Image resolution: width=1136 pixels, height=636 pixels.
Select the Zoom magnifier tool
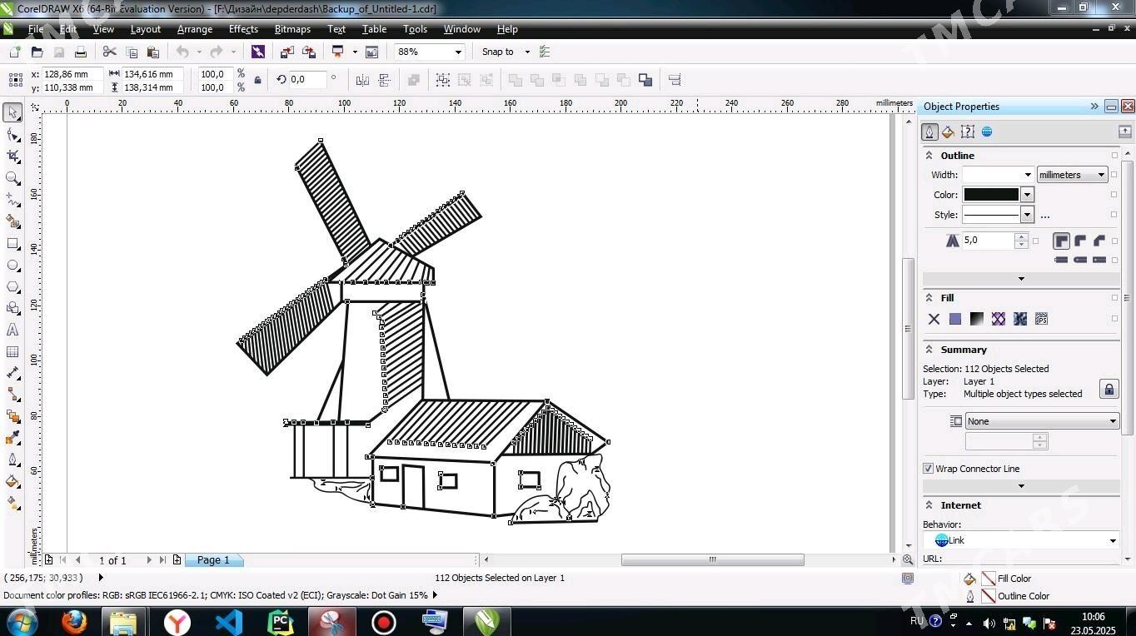pyautogui.click(x=12, y=178)
